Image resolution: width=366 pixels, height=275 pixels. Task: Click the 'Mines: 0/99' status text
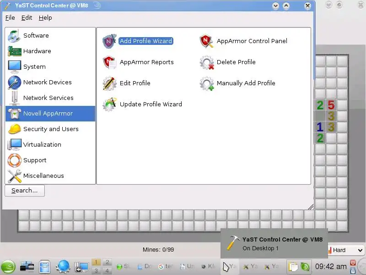coord(158,250)
